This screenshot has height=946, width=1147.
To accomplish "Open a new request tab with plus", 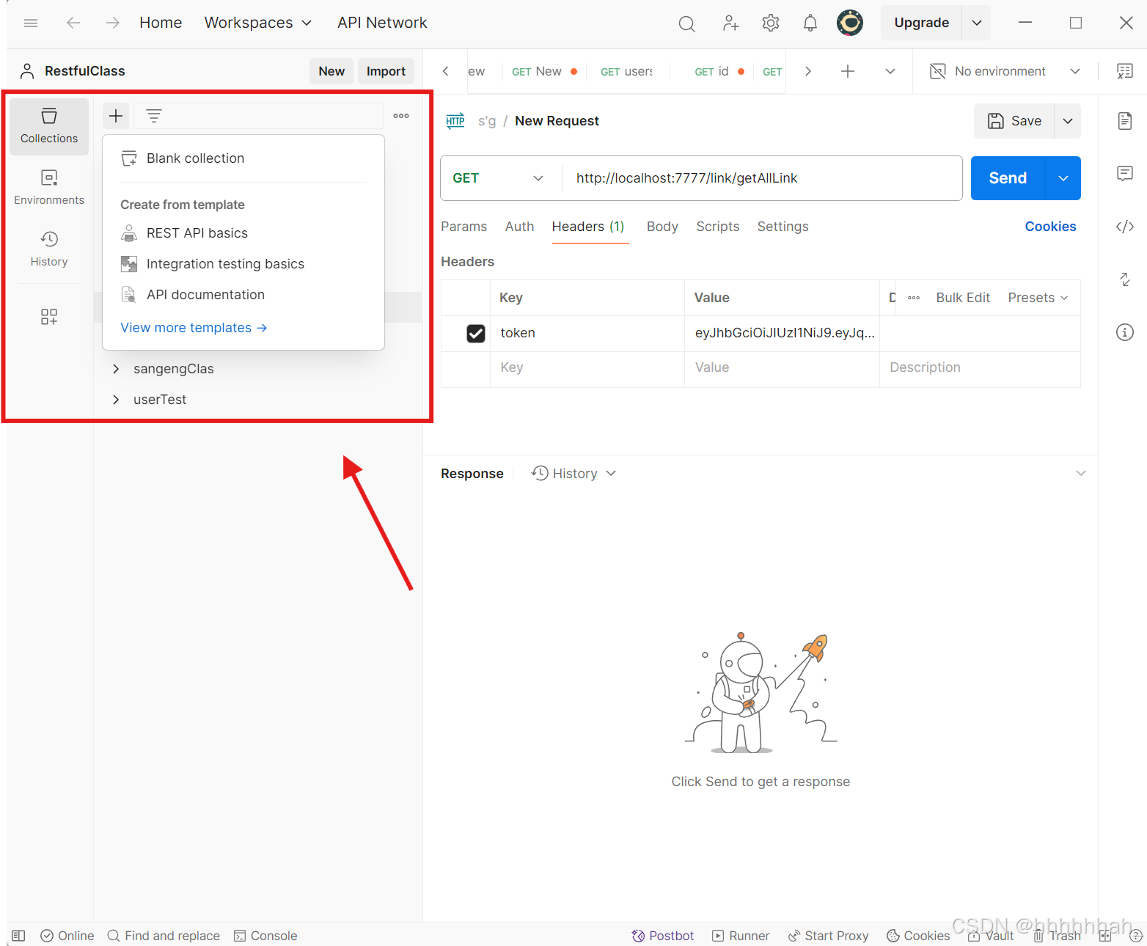I will point(848,71).
